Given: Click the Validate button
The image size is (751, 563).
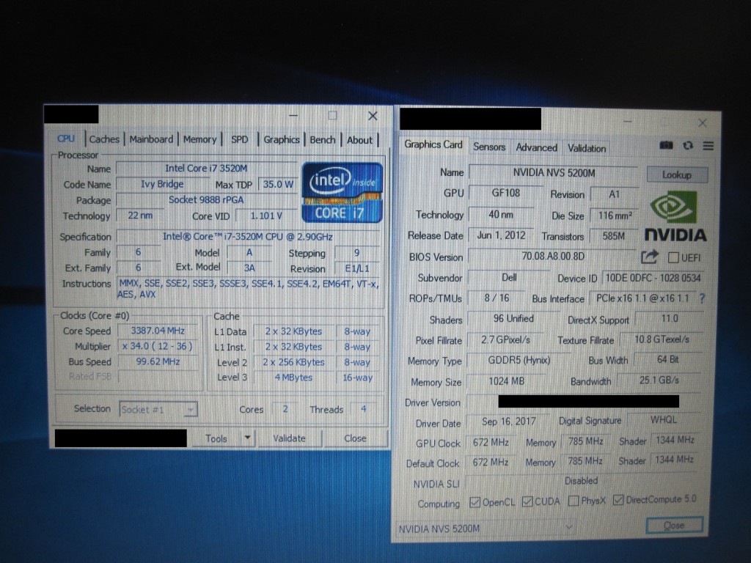Looking at the screenshot, I should 289,438.
